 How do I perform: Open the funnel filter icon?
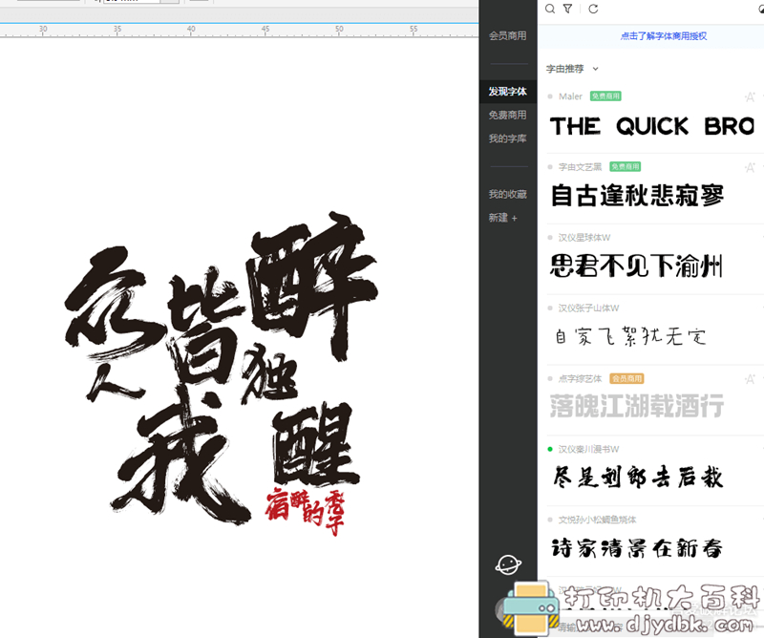coord(567,9)
